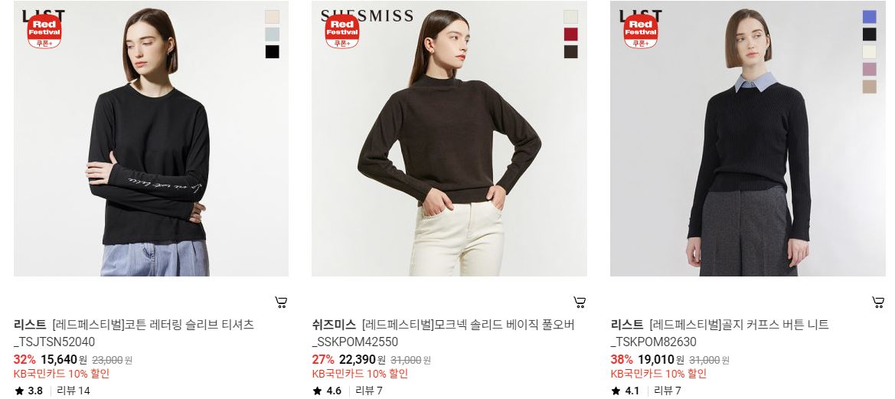This screenshot has width=895, height=399.
Task: Open product image of black lettering T-shirt
Action: [151, 139]
